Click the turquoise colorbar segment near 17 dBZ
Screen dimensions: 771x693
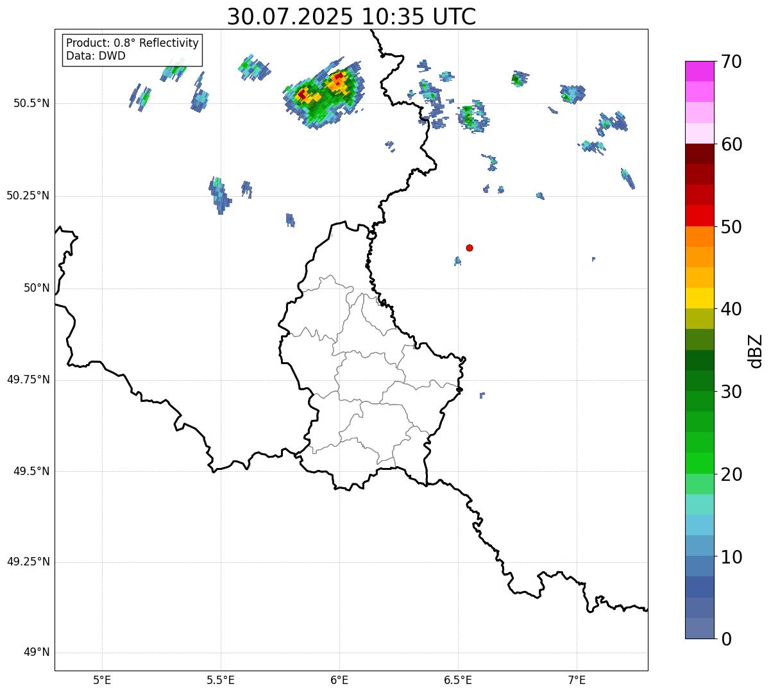[699, 505]
